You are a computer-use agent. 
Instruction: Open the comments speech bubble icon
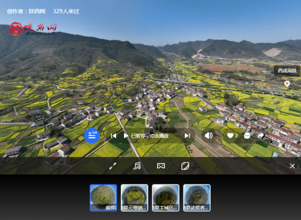[x=247, y=136]
